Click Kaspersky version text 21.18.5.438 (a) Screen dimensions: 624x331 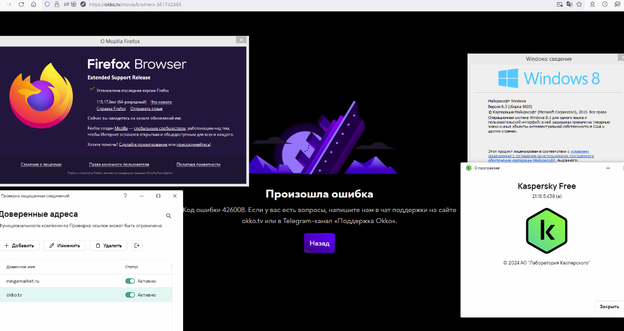(547, 196)
